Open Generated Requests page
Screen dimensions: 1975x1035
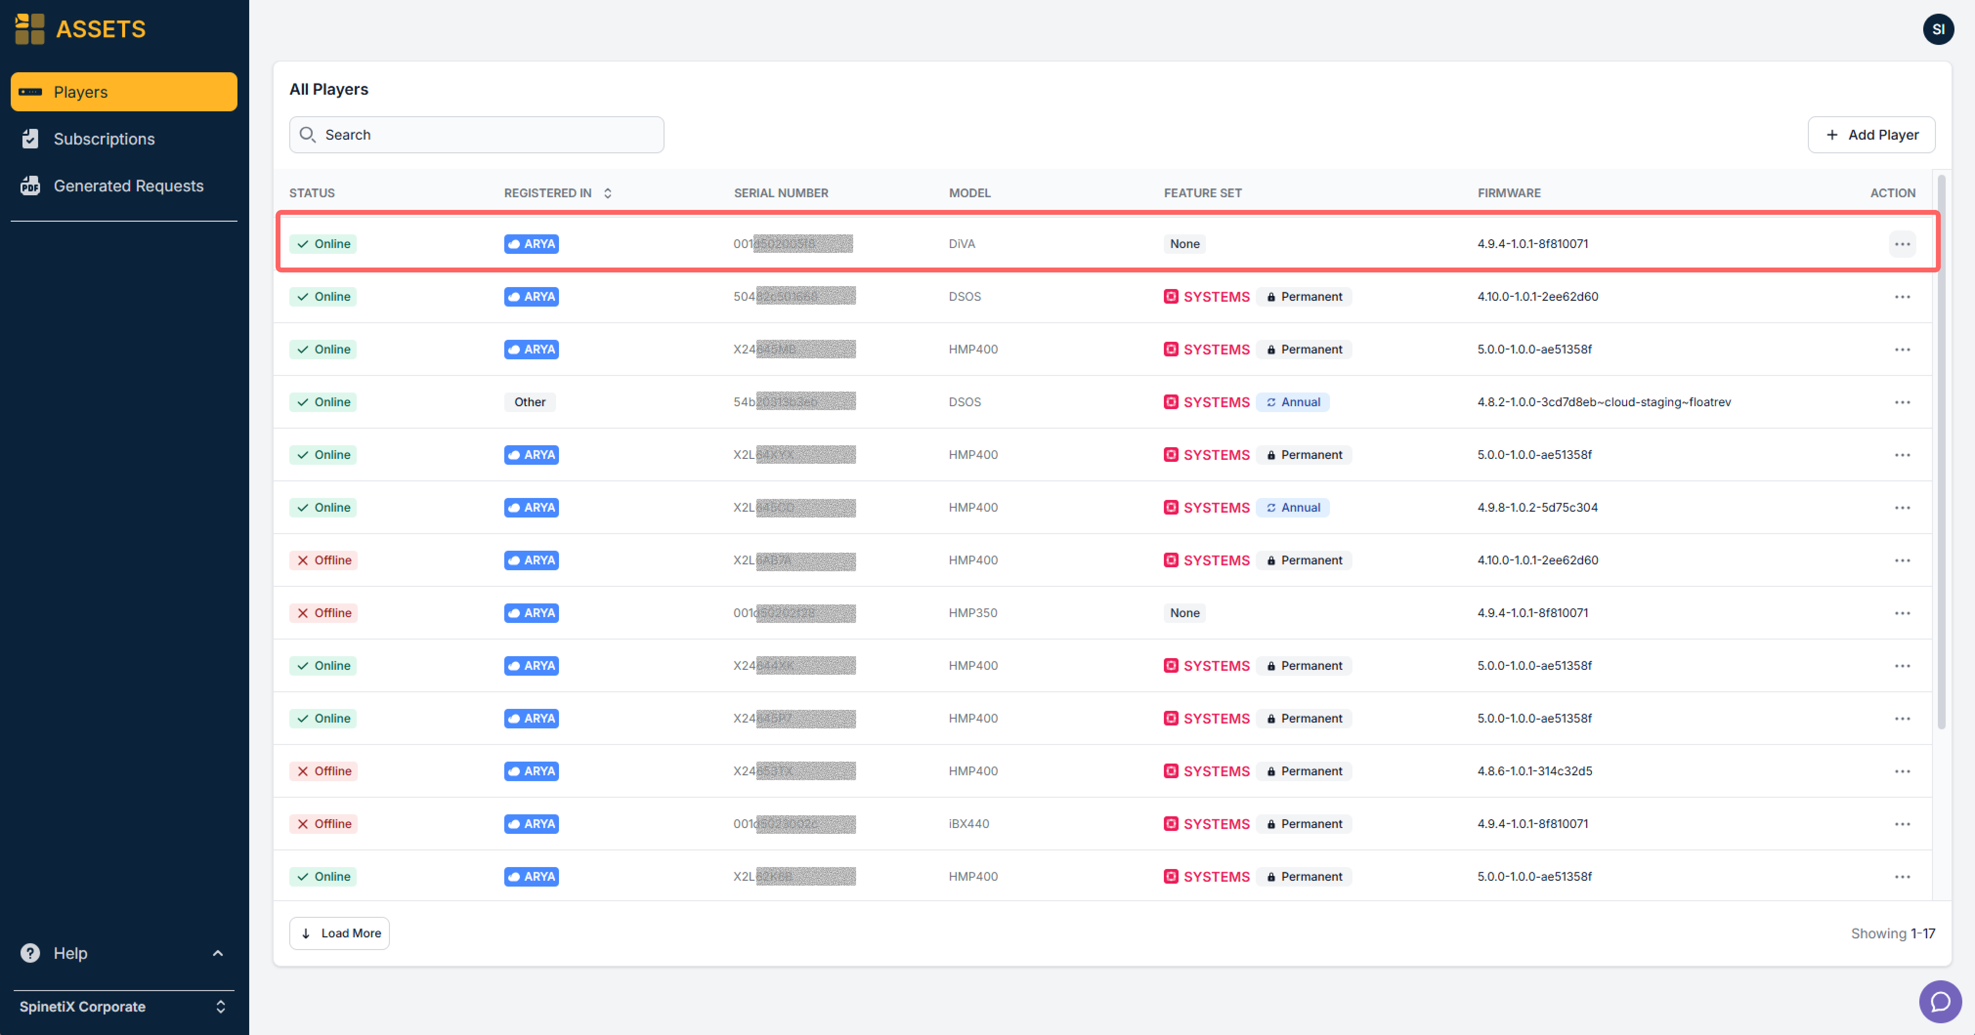coord(124,186)
